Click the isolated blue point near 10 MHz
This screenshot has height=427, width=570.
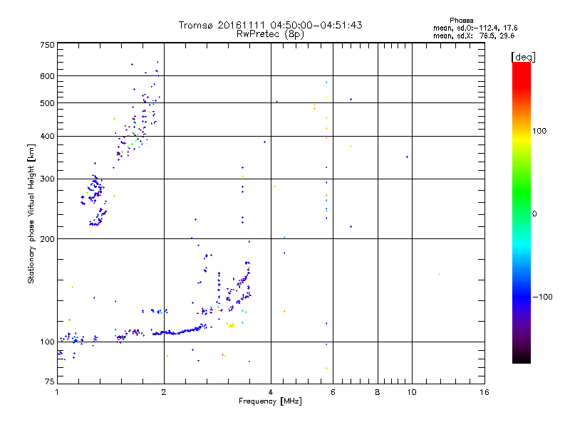[x=407, y=157]
